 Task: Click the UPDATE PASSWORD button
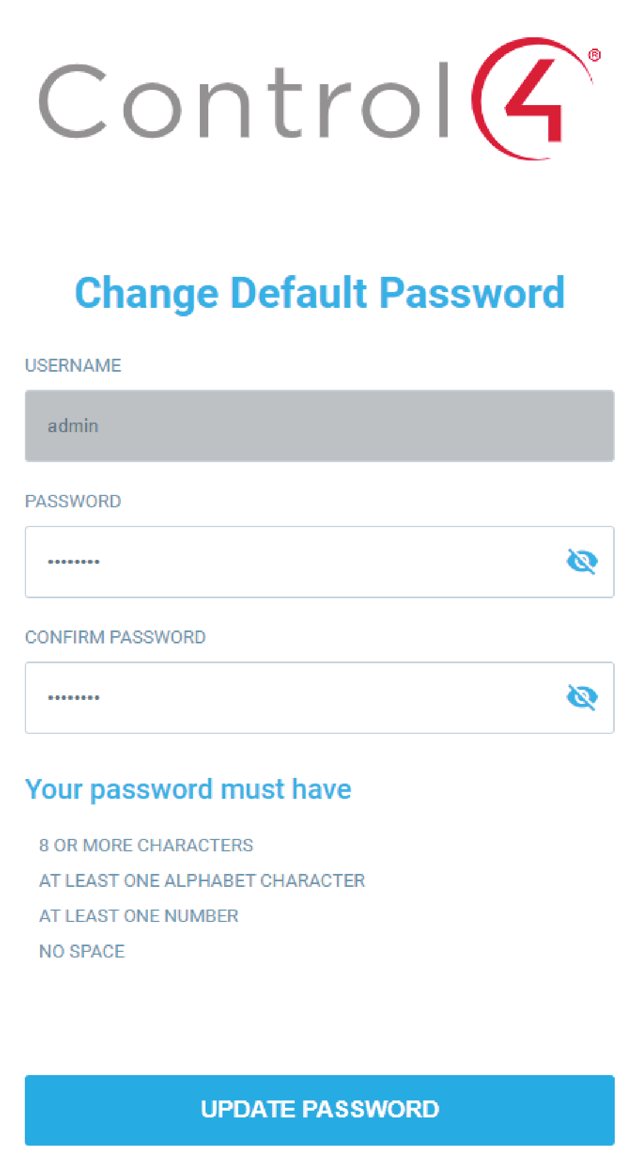point(320,1110)
